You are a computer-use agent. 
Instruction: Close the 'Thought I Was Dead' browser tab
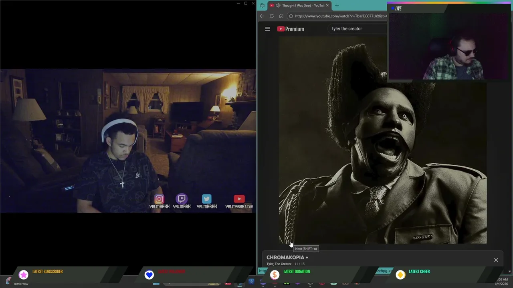(x=327, y=6)
